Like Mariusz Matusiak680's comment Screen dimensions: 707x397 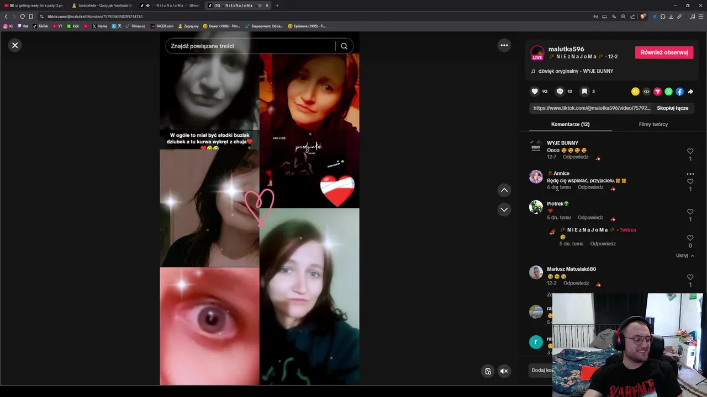point(690,277)
